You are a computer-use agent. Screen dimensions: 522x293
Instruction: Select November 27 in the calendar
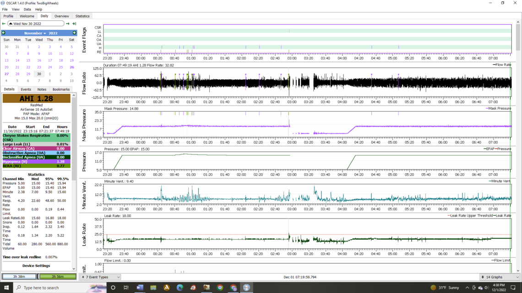6,74
